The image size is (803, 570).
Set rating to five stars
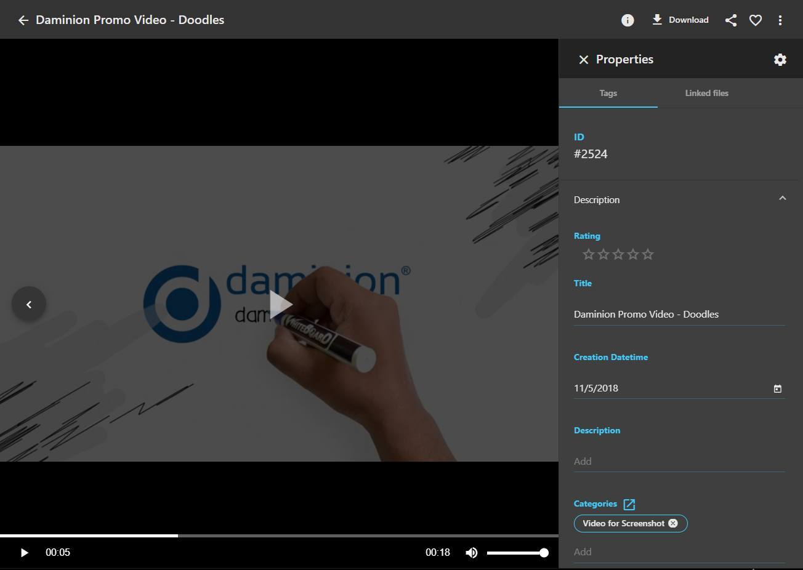pyautogui.click(x=648, y=254)
